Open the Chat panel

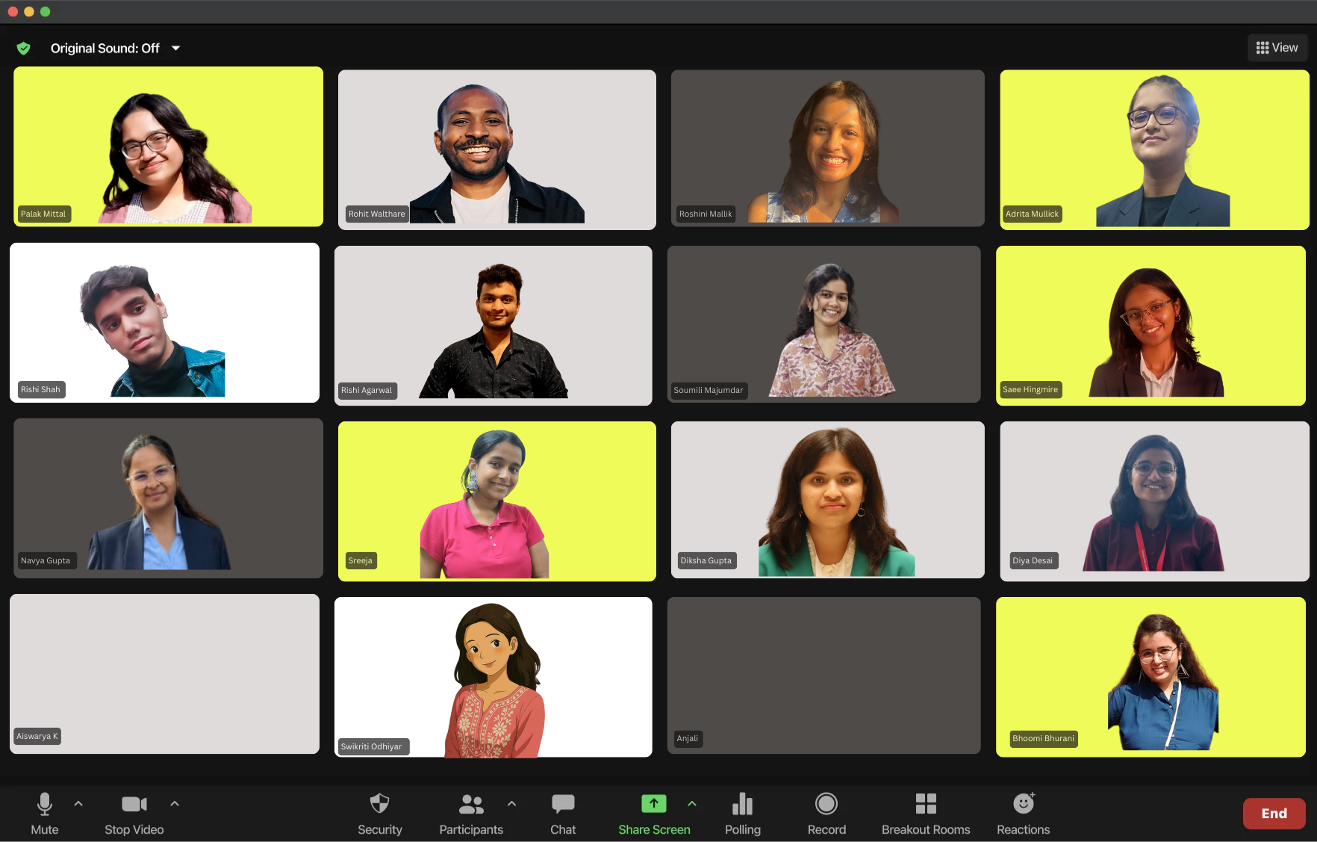[x=563, y=814]
